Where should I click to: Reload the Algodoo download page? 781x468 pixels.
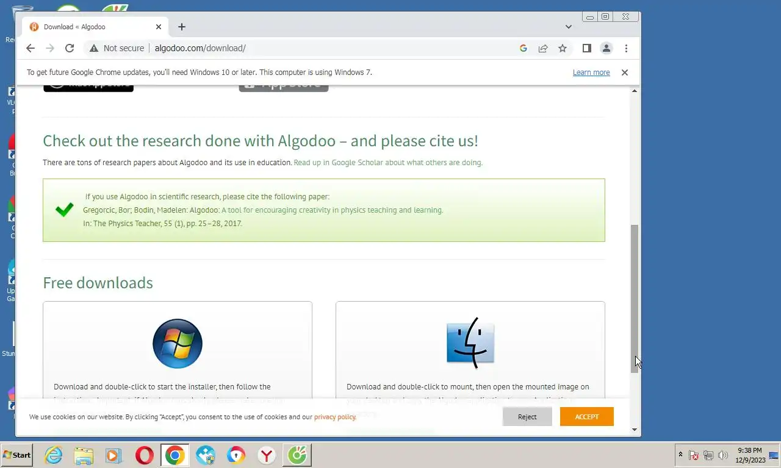[70, 48]
